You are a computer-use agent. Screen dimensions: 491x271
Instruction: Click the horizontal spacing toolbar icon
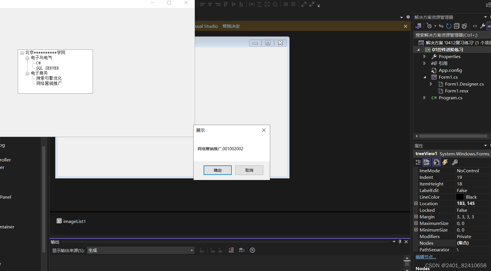[286, 4]
